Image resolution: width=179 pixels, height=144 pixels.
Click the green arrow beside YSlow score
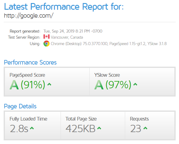point(135,84)
